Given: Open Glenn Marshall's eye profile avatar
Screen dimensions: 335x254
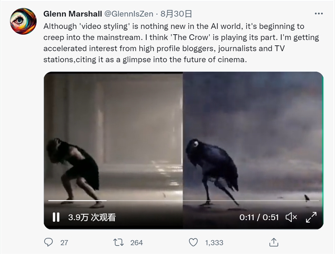Looking at the screenshot, I should [x=23, y=21].
